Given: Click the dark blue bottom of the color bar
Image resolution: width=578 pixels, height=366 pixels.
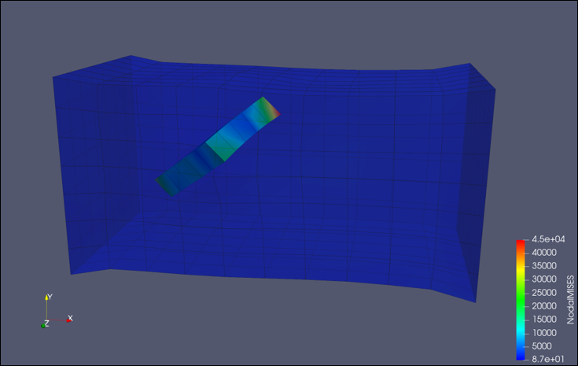Looking at the screenshot, I should (519, 353).
